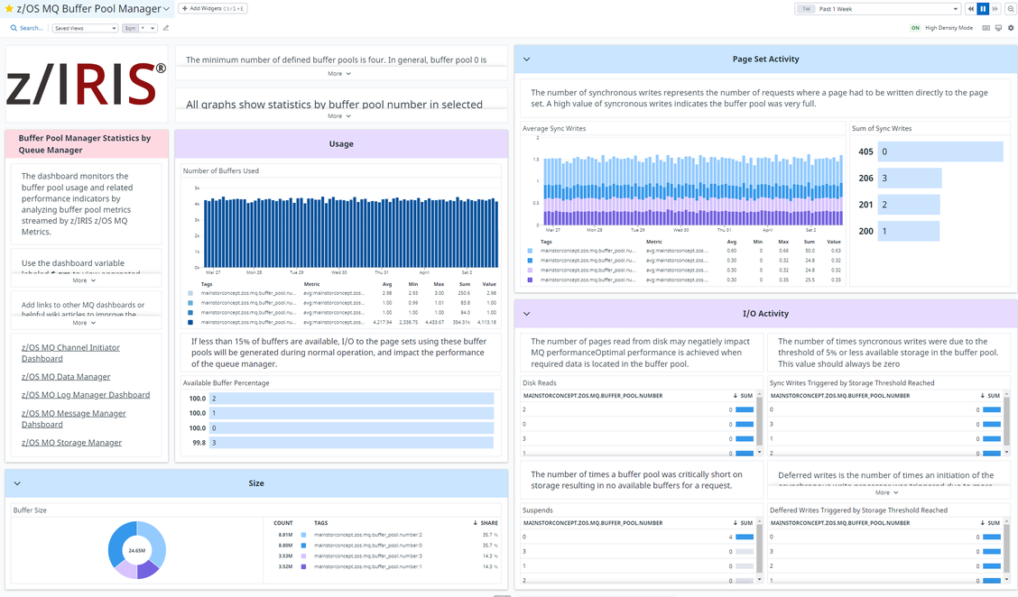The image size is (1018, 597).
Task: Sort Deffered Writes Triggered table by SUM column
Action: 991,522
